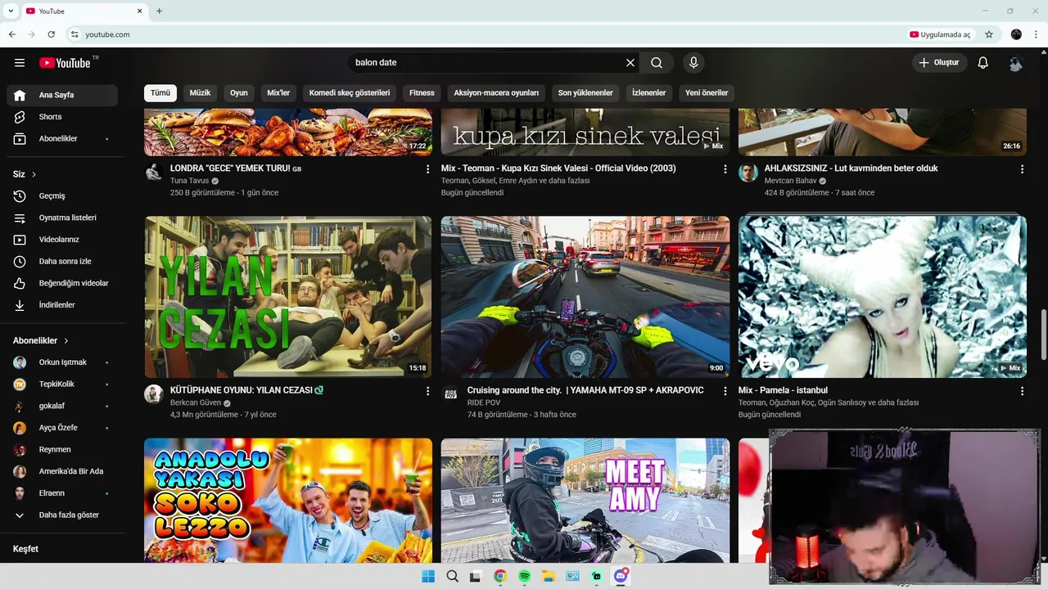This screenshot has width=1048, height=589.
Task: Select the Tümü filter chip
Action: click(160, 92)
